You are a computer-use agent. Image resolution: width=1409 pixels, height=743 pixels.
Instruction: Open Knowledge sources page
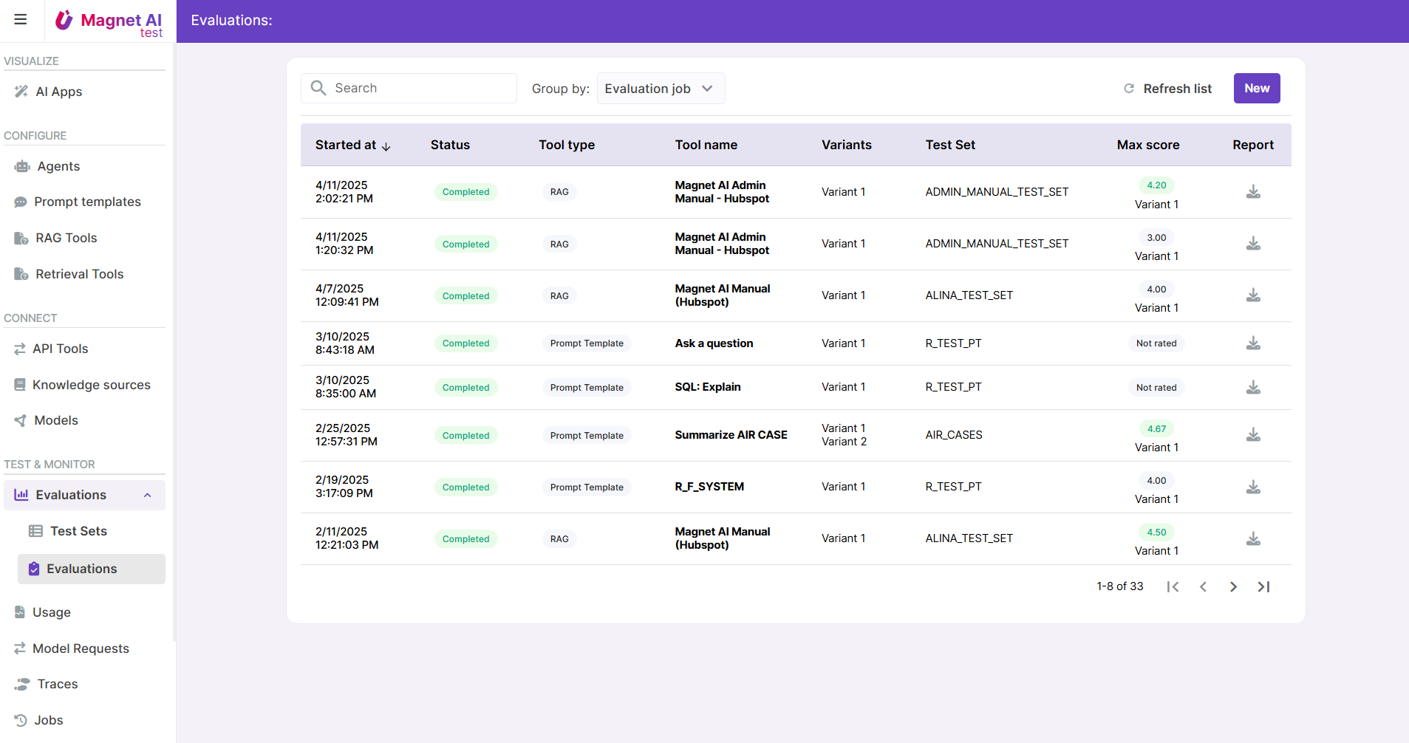(x=91, y=385)
